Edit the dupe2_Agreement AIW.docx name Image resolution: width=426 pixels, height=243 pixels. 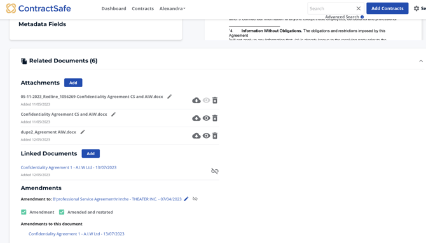83,132
